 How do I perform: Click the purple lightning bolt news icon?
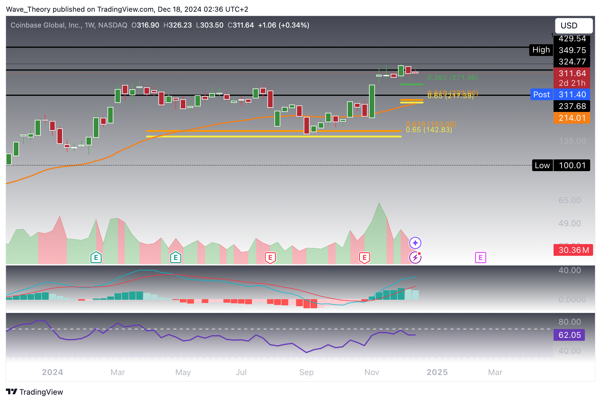click(415, 258)
